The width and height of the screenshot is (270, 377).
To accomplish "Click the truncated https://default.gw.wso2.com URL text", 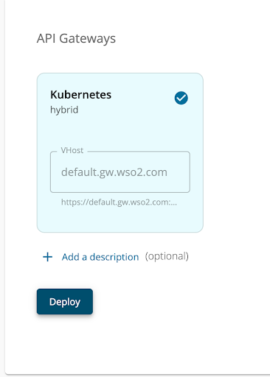I will click(x=119, y=202).
